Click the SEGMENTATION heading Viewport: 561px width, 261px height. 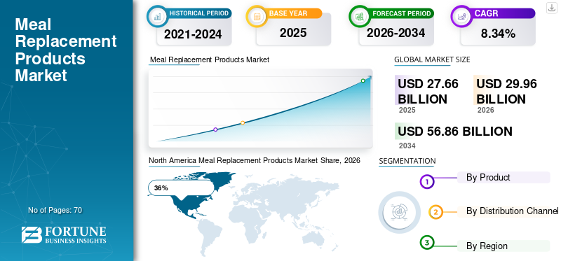[x=407, y=161]
